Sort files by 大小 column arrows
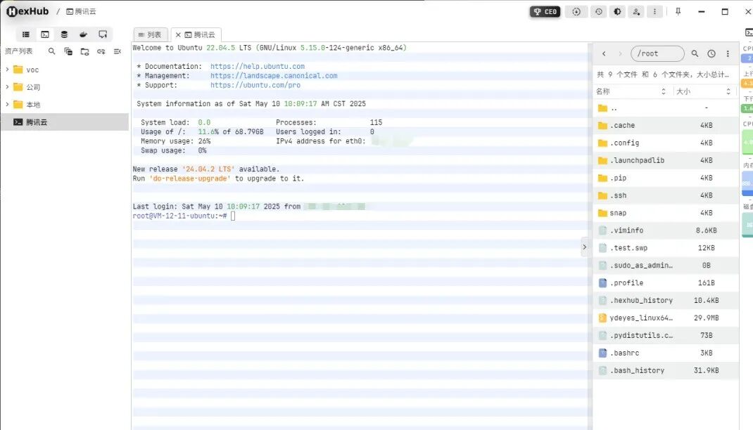This screenshot has height=430, width=753. point(728,91)
